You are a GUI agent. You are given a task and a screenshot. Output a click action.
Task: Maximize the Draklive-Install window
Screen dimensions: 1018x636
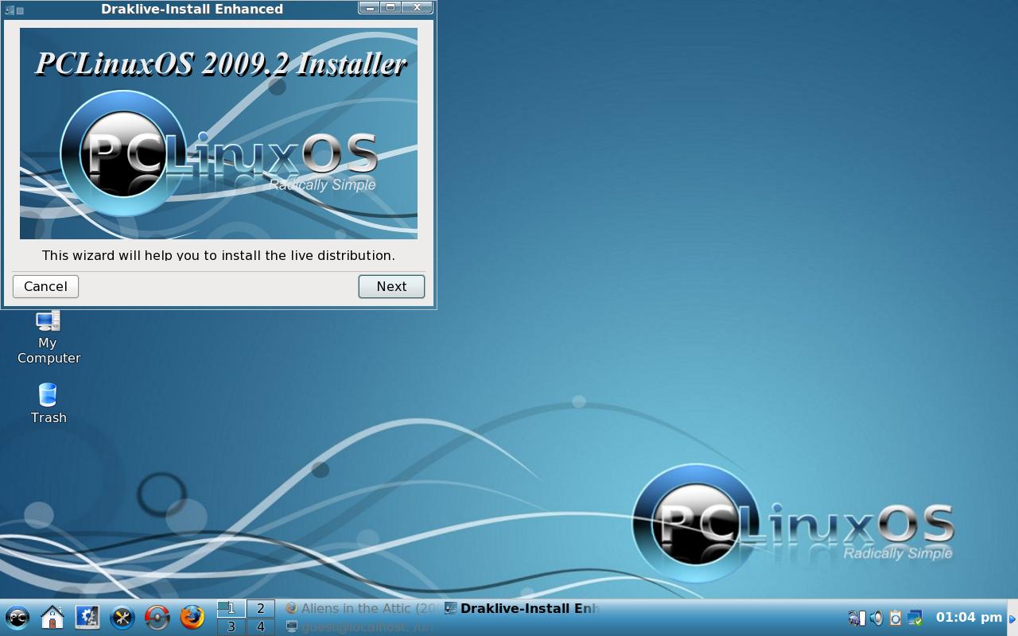tap(390, 7)
